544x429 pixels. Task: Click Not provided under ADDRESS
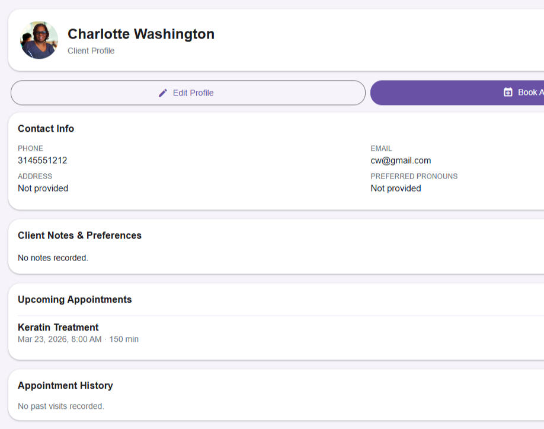pyautogui.click(x=43, y=188)
